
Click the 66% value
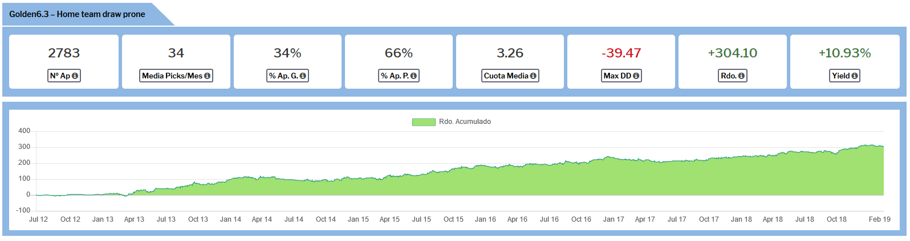point(399,53)
